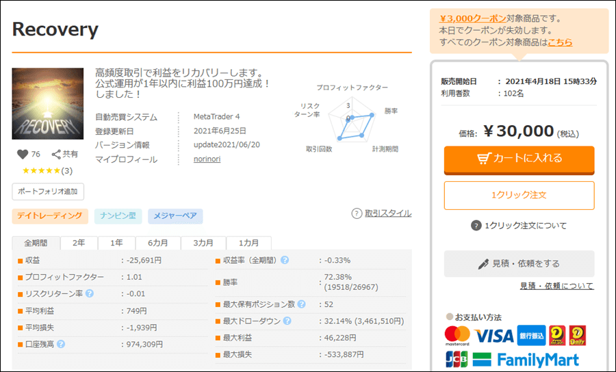Click help icon next to リスクリターン率
Screen dimensions: 616x372
tap(90, 293)
